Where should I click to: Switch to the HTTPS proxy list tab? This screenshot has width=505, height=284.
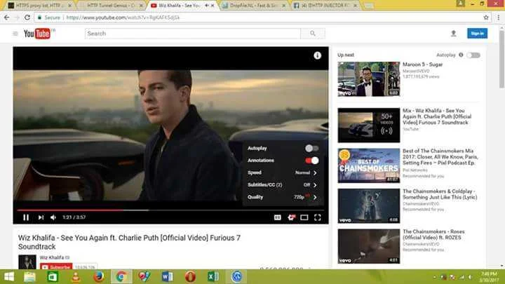pos(39,6)
